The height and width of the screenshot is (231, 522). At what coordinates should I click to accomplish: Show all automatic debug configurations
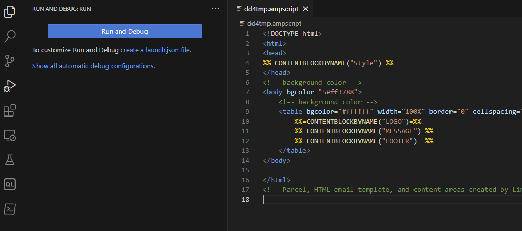pos(93,66)
